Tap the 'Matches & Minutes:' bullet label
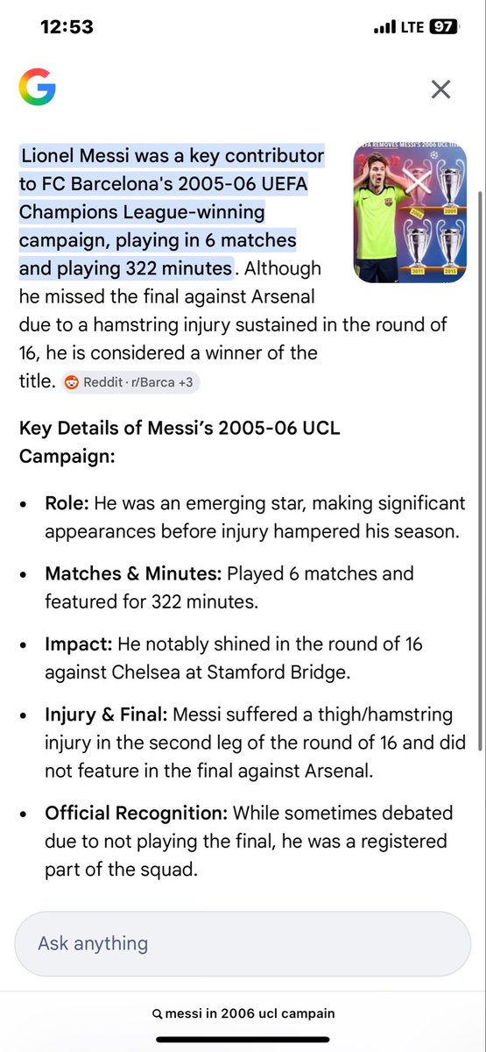486x1052 pixels. click(x=134, y=574)
